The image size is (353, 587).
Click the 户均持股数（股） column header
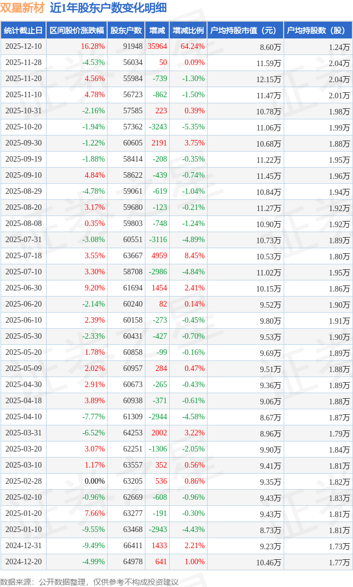(317, 31)
